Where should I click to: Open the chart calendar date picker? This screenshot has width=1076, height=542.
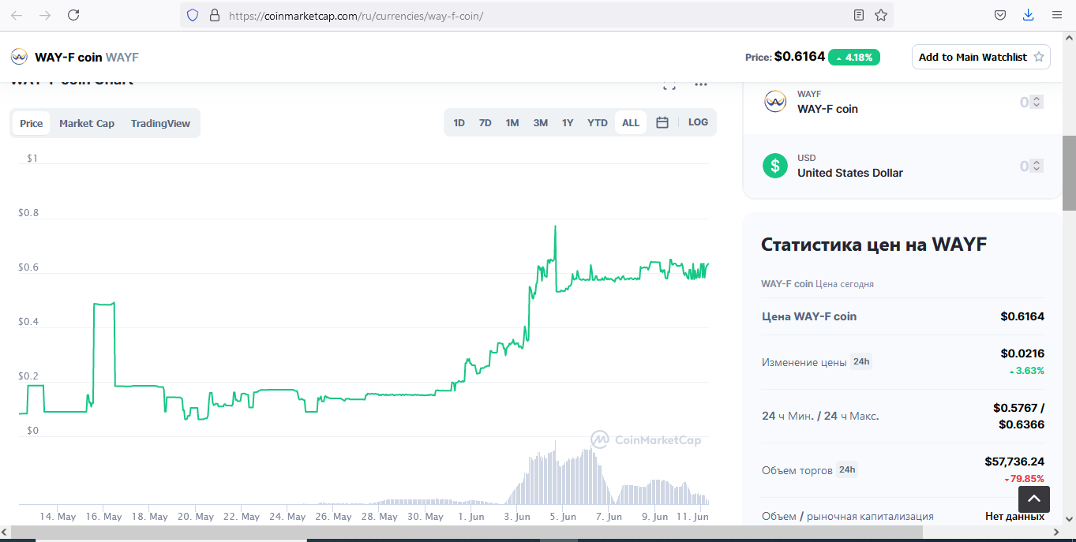(662, 122)
